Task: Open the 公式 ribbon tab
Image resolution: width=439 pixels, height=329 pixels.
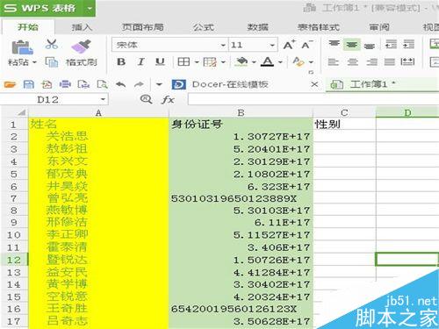Action: click(x=204, y=27)
